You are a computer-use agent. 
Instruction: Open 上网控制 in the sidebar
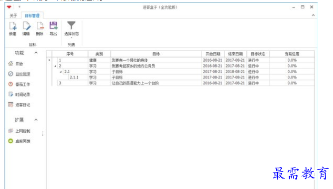click(19, 131)
